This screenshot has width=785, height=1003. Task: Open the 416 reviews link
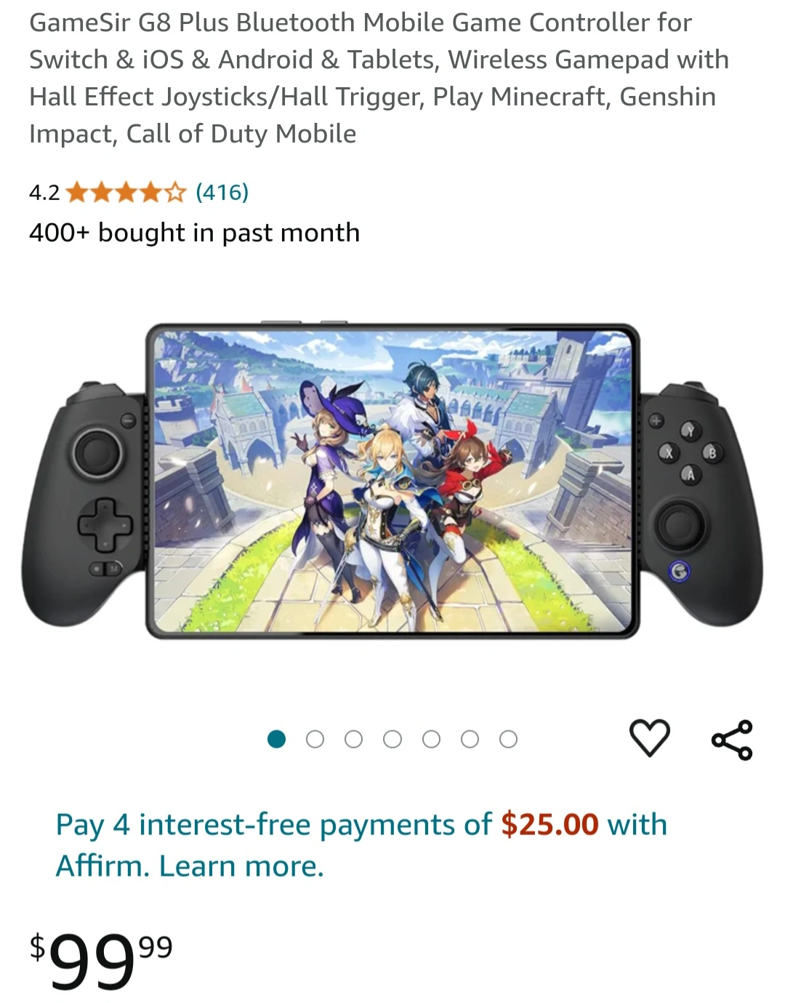tap(222, 192)
